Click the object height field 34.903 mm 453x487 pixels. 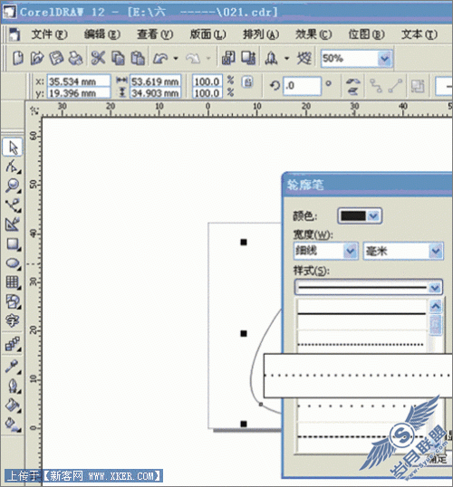point(155,93)
